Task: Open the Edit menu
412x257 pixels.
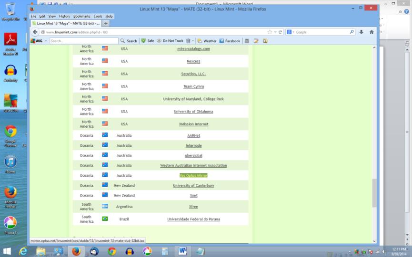Action: 42,16
